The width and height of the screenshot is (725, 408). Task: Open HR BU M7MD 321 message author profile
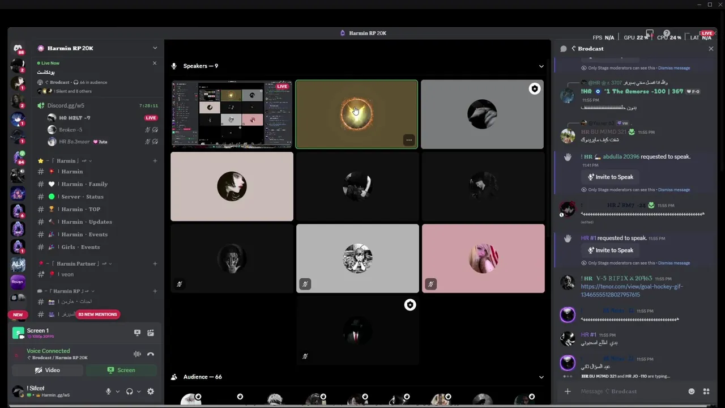[603, 132]
